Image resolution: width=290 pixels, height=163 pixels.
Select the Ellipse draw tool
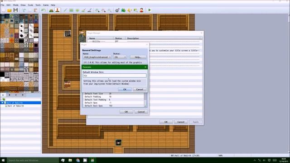point(77,10)
